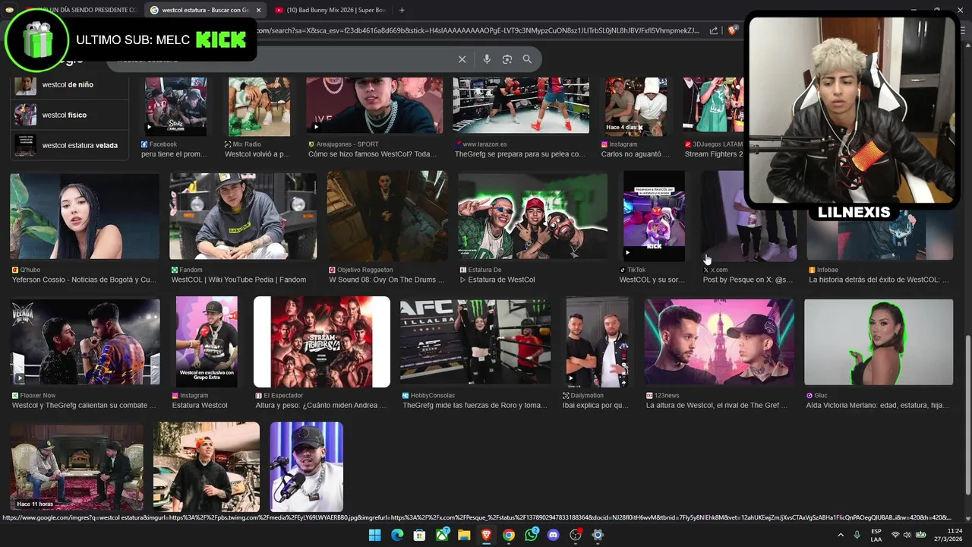
Task: Open the Flooxer Now boxing face-off thumbnail
Action: (85, 342)
